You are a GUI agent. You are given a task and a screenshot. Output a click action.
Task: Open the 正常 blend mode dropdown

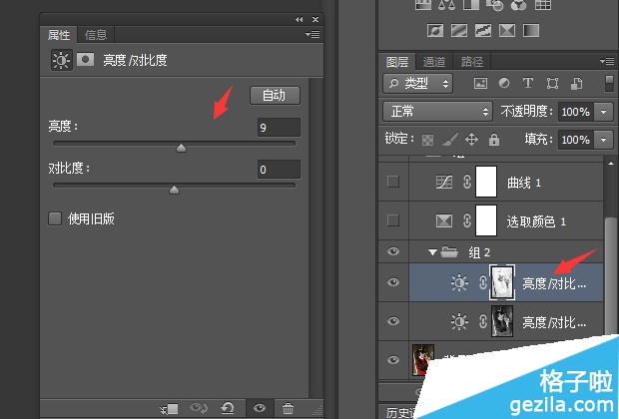pyautogui.click(x=437, y=111)
